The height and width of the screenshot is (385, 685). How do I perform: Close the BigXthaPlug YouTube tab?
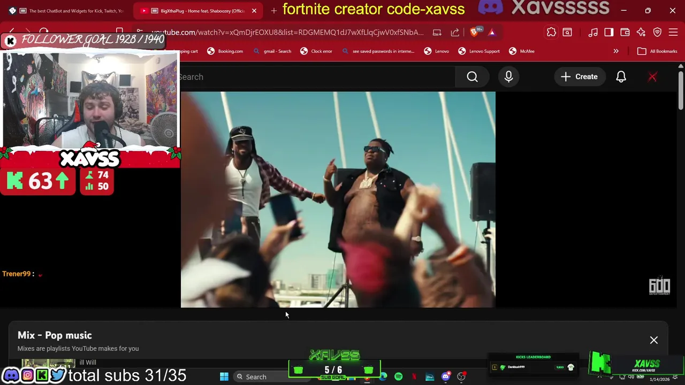[x=254, y=11]
